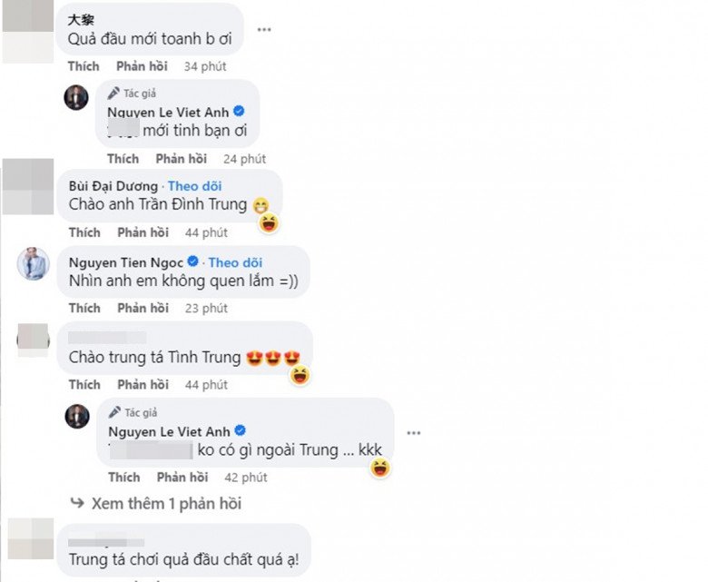
Task: Reply to the 大黎 comment with Phản hồi
Action: (x=142, y=66)
